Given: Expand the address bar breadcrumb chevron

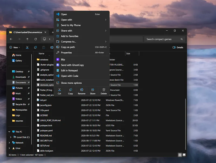Looking at the screenshot, I should [50, 39].
